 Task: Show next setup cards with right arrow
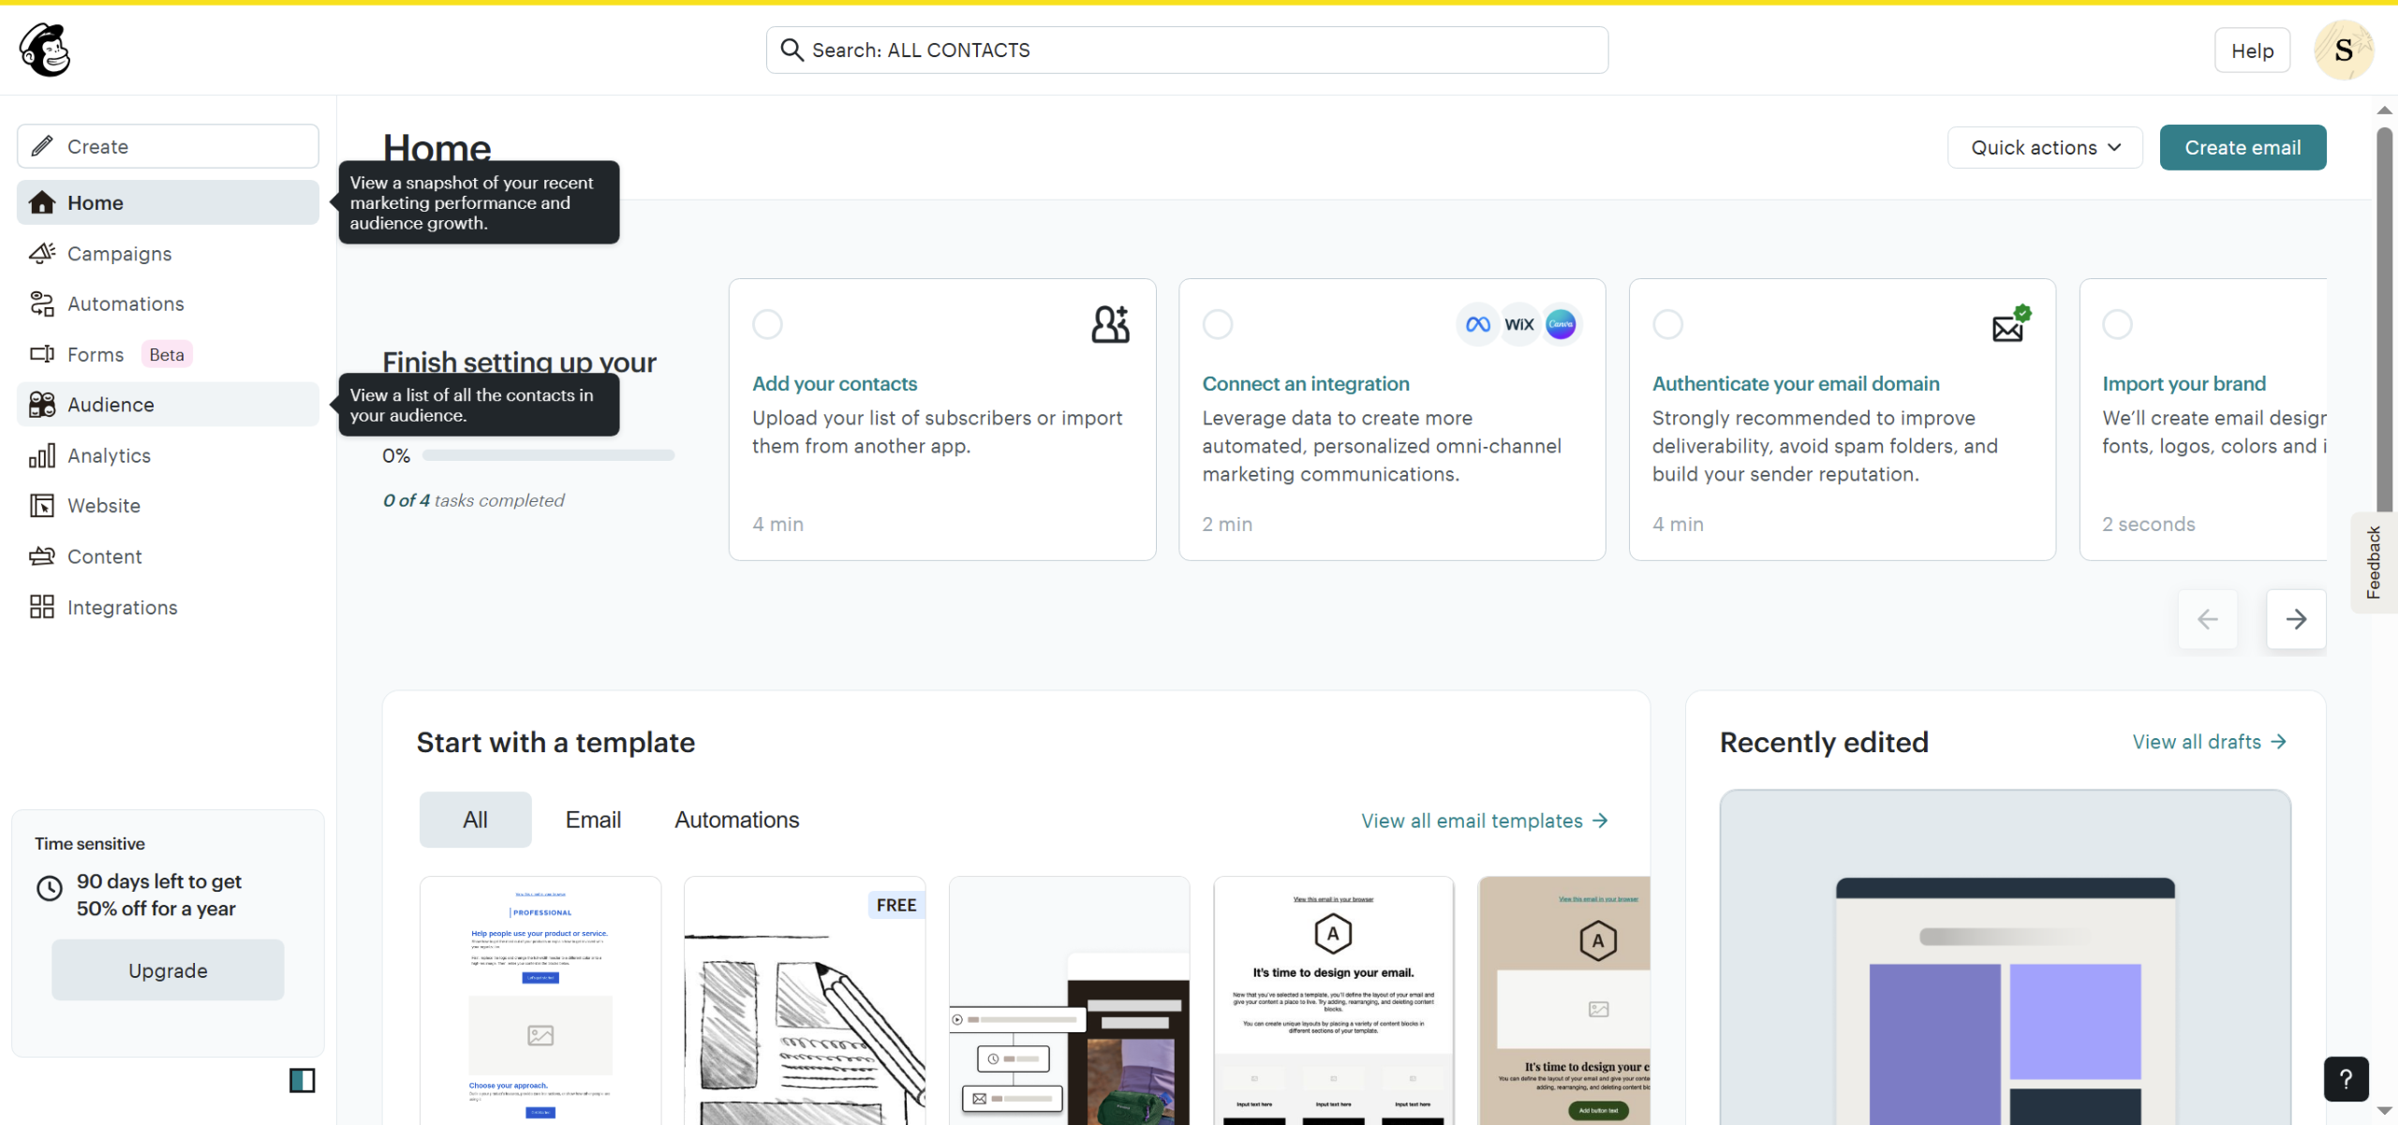2295,619
